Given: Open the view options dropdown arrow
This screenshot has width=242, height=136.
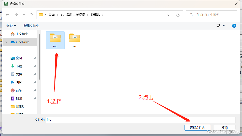Looking at the screenshot, I should pyautogui.click(x=224, y=26).
